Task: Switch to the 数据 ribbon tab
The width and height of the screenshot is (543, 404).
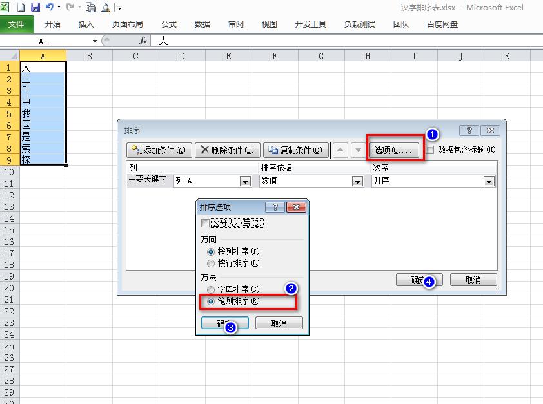Action: [x=202, y=24]
